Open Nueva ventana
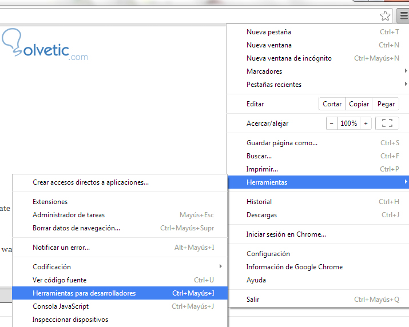Image resolution: width=409 pixels, height=327 pixels. coord(318,45)
